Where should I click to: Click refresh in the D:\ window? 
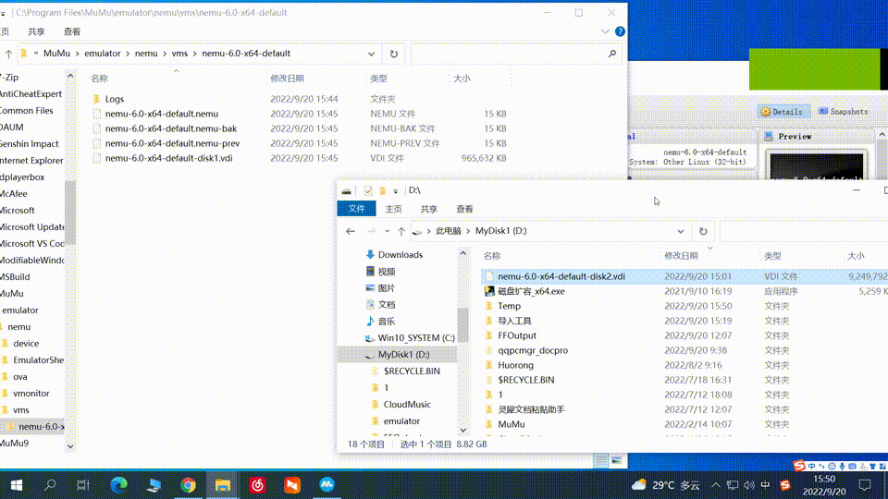click(703, 231)
